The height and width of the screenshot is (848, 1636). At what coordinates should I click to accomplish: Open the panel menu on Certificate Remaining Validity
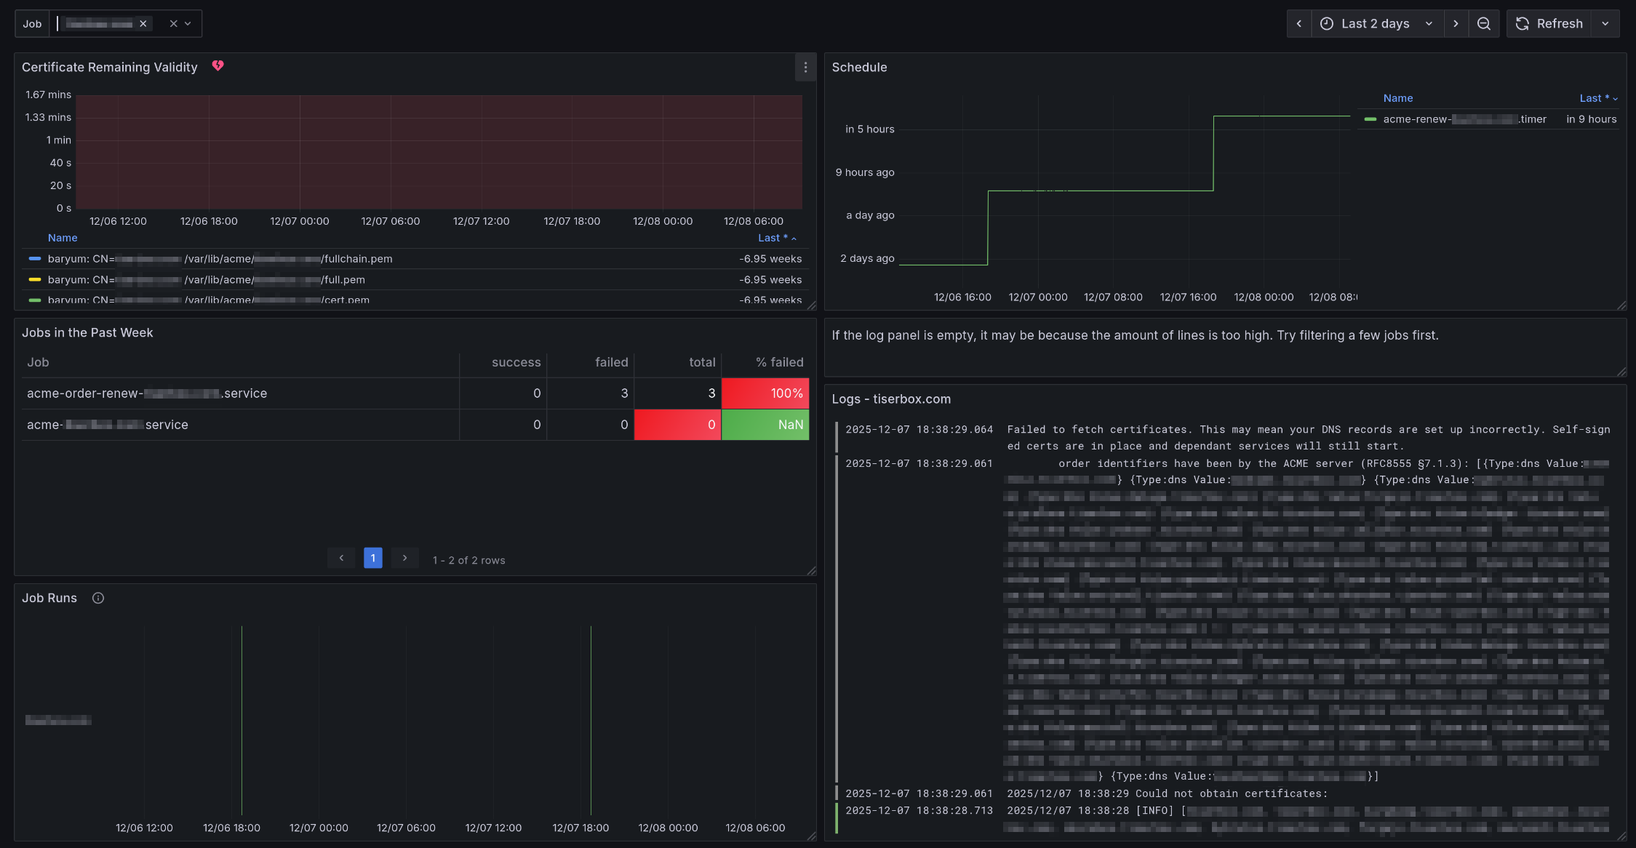click(x=805, y=68)
